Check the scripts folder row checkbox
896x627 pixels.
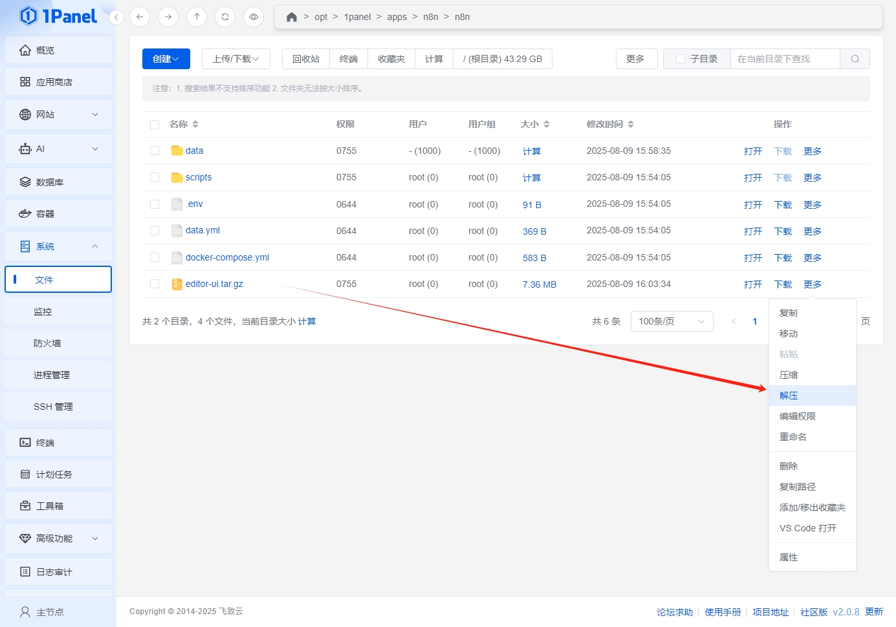155,177
